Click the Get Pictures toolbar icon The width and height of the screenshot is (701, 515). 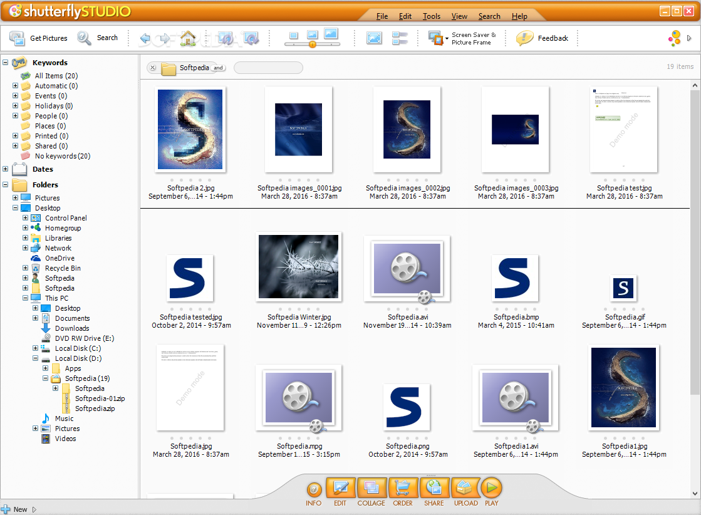18,38
